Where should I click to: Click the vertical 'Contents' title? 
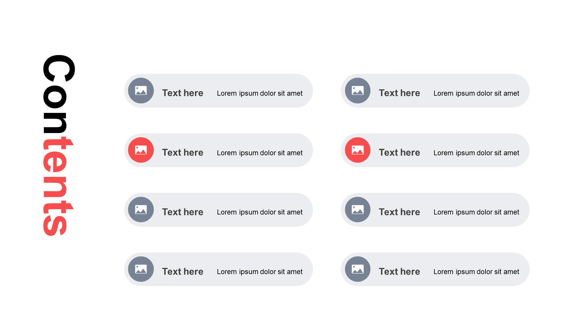[x=58, y=145]
